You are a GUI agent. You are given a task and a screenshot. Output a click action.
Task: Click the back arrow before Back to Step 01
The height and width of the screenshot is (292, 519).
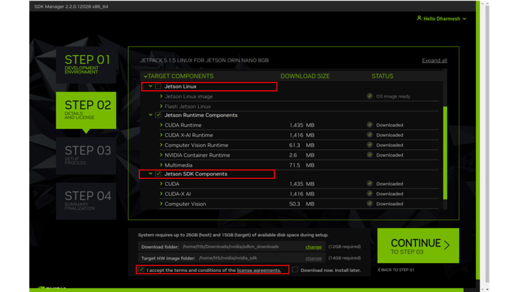click(379, 270)
